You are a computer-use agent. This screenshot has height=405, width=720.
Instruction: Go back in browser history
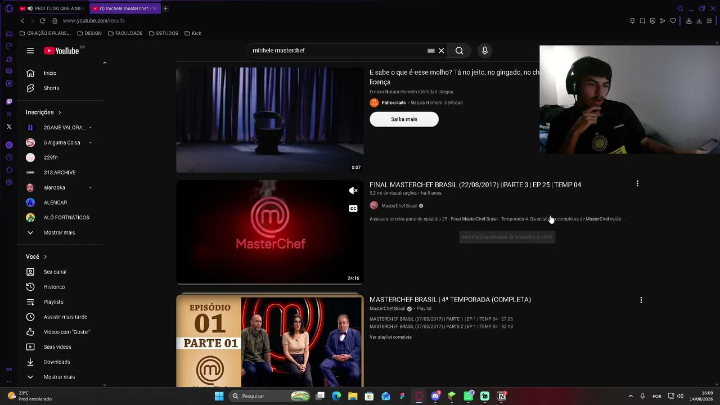[22, 21]
